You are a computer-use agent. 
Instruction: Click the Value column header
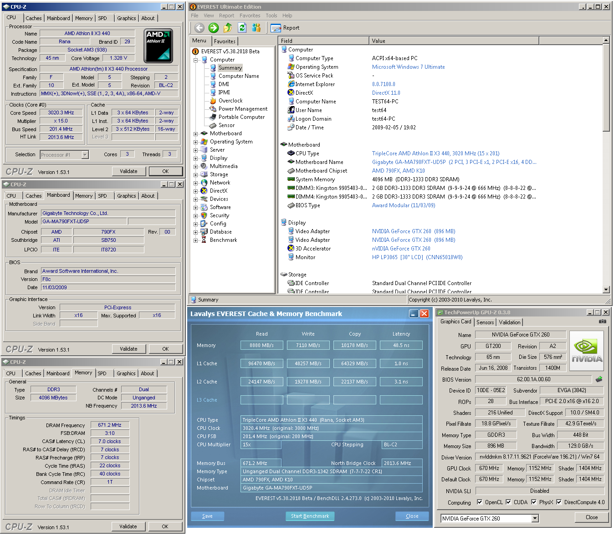(454, 41)
